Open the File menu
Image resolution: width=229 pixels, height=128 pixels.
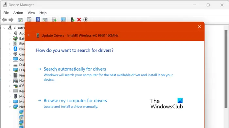point(6,13)
